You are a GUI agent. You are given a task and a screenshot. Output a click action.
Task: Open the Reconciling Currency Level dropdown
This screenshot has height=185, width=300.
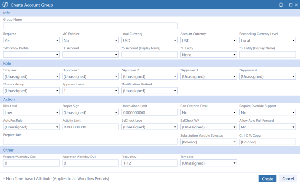tap(268, 40)
